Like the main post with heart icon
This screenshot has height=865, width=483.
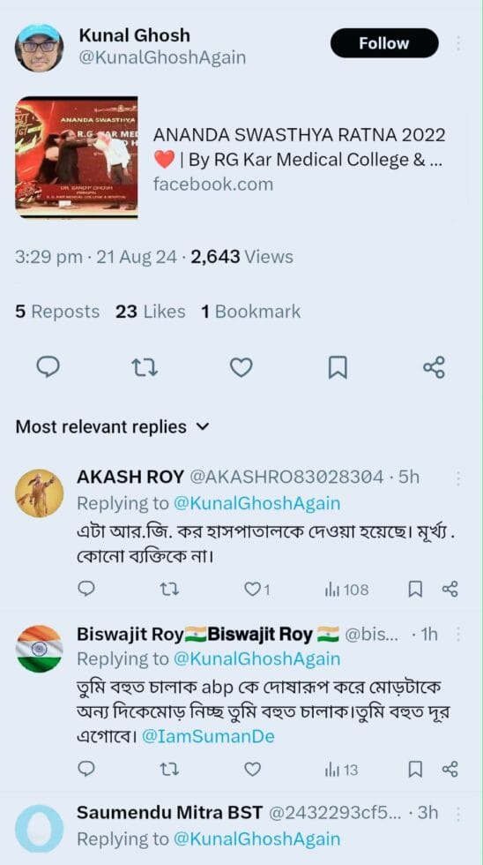(241, 367)
